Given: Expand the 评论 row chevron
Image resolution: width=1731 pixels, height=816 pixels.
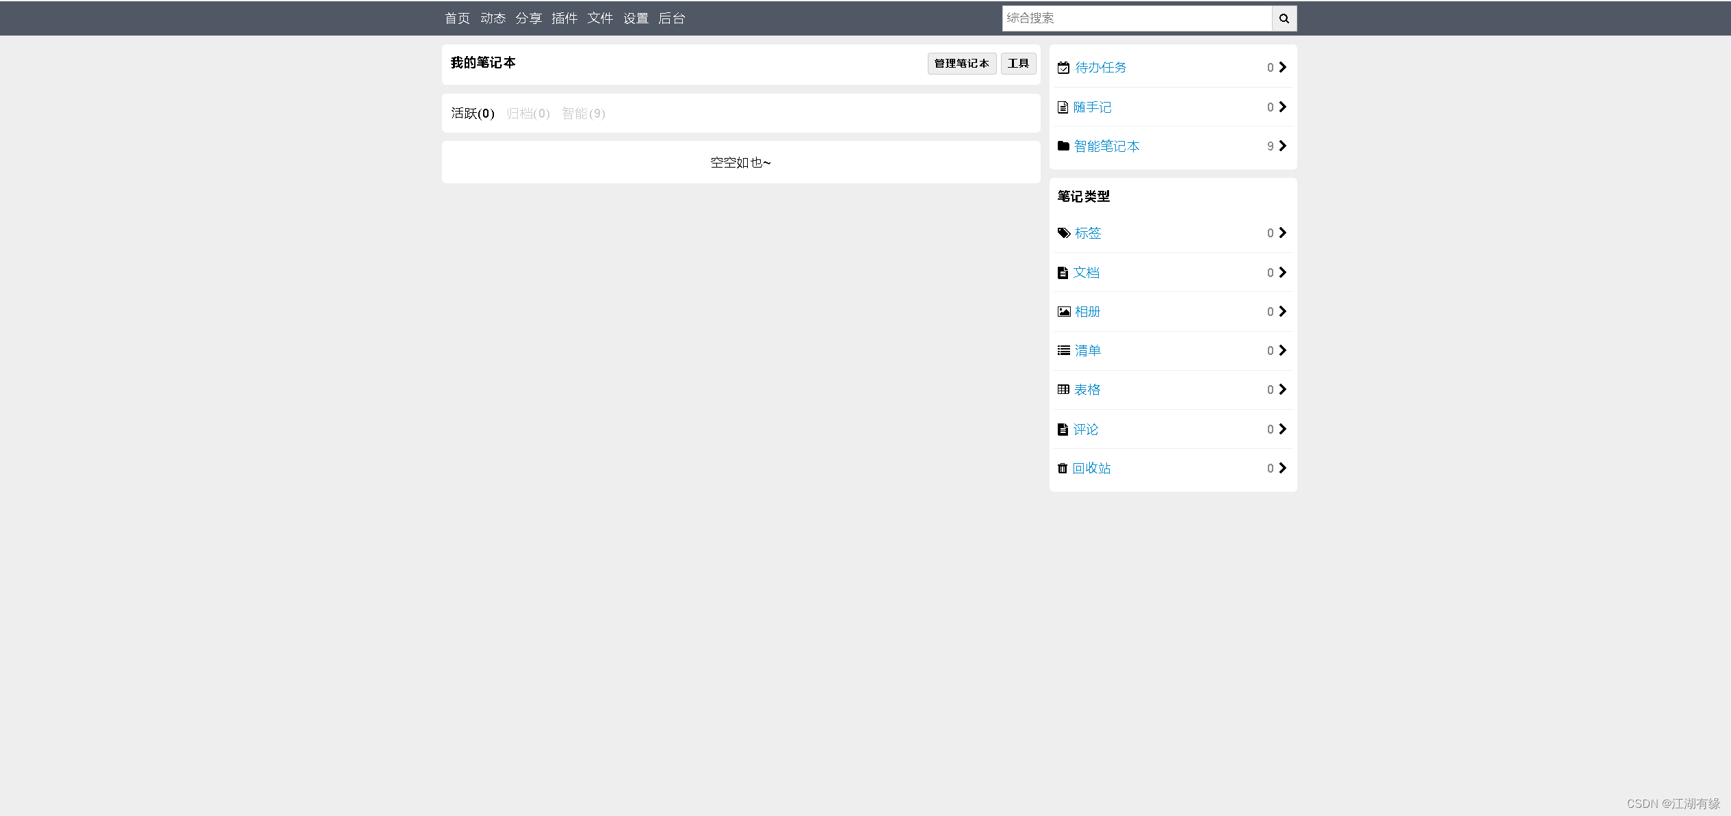Looking at the screenshot, I should tap(1283, 430).
